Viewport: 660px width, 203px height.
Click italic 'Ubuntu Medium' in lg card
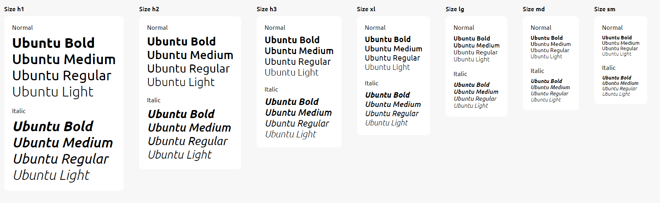coord(476,92)
